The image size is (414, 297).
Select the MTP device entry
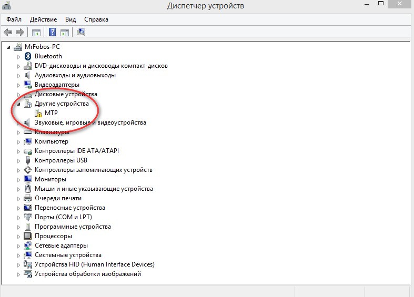51,113
